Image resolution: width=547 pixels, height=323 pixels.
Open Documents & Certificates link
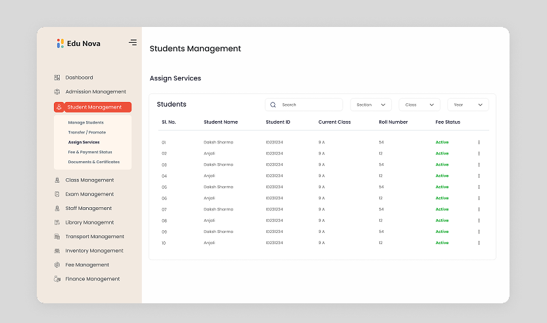(94, 162)
